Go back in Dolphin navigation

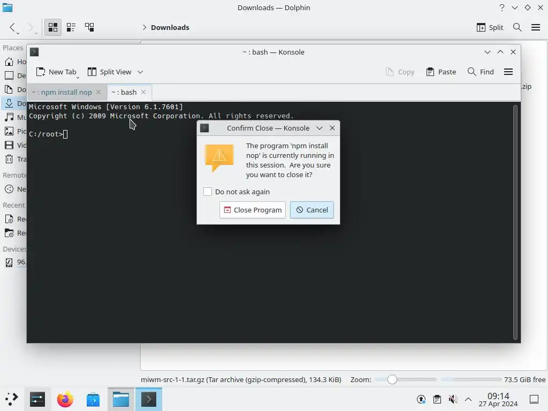click(13, 27)
